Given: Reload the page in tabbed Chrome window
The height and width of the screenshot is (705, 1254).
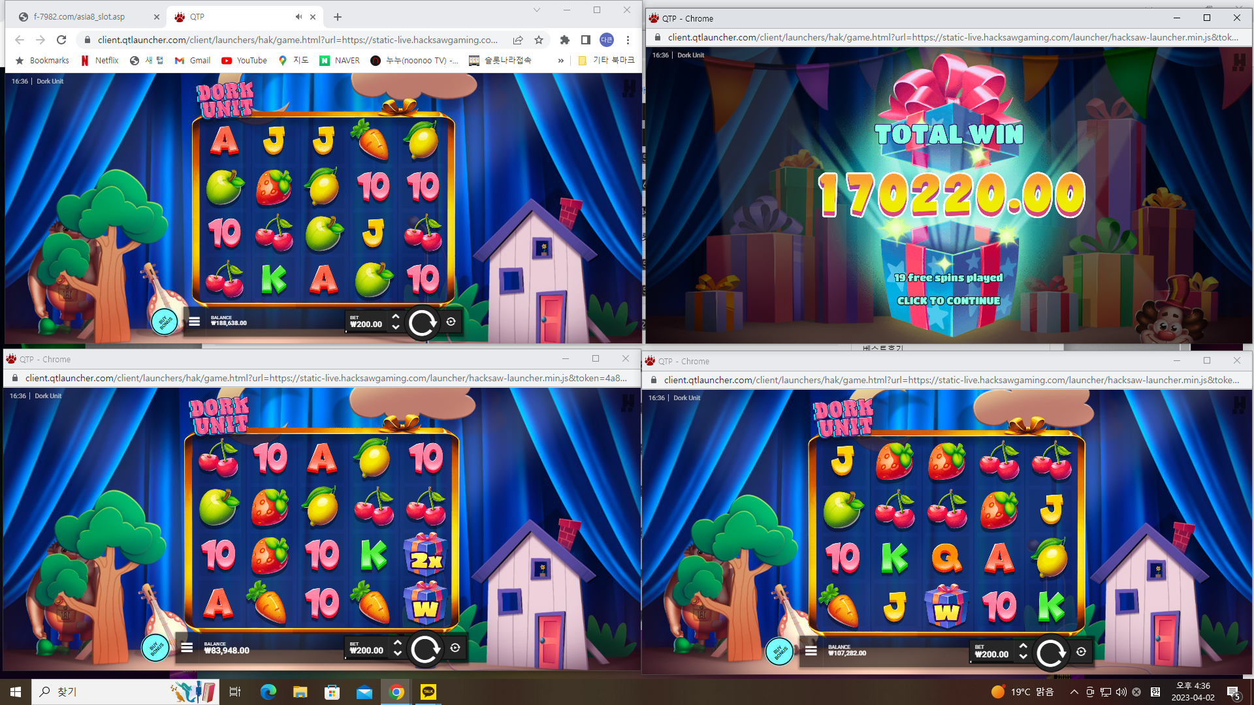Looking at the screenshot, I should click(61, 40).
